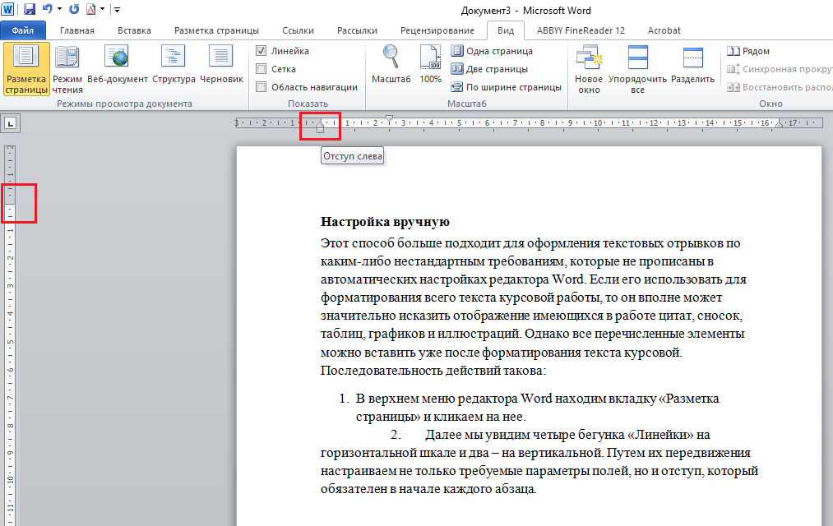This screenshot has width=833, height=526.
Task: Click the vertical ruler
Action: pyautogui.click(x=10, y=335)
